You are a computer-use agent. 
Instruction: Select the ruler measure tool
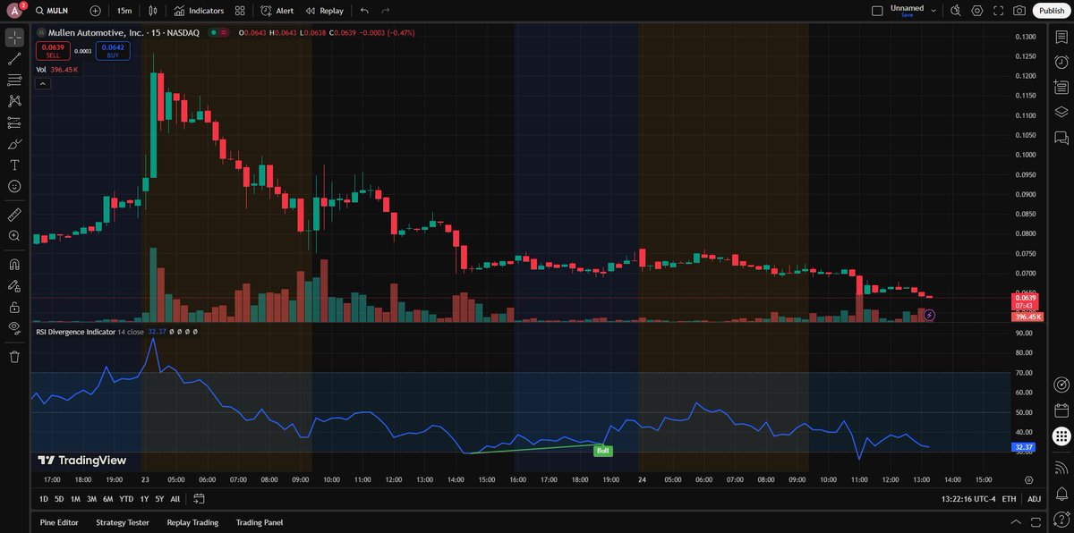[x=14, y=215]
